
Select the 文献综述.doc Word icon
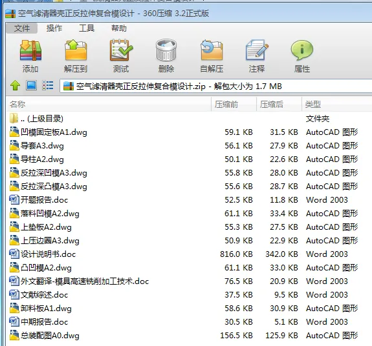pyautogui.click(x=14, y=294)
